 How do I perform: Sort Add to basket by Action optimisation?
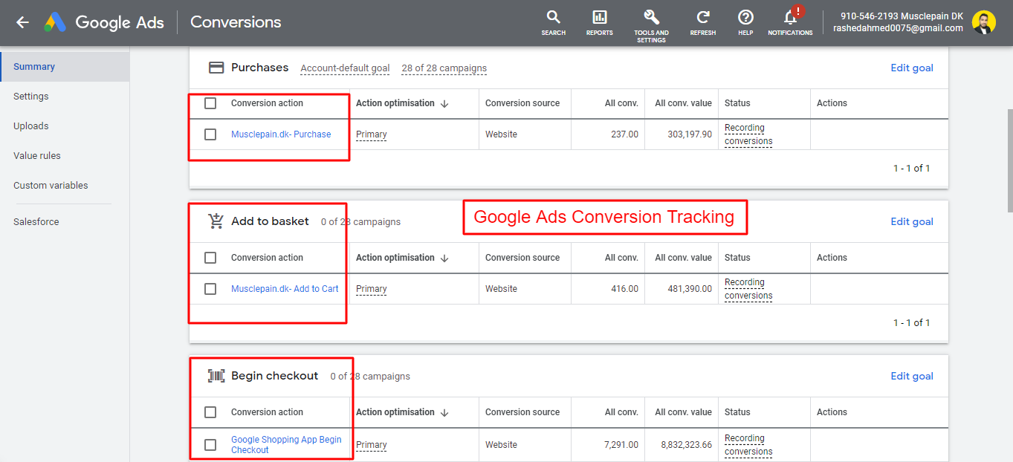coord(444,258)
